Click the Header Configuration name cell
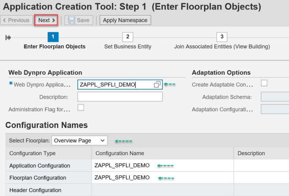This screenshot has height=196, width=289. [x=162, y=190]
